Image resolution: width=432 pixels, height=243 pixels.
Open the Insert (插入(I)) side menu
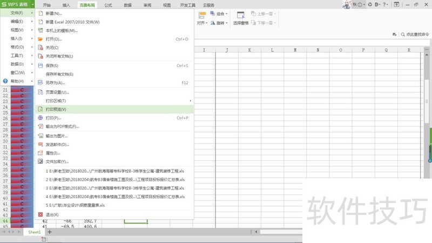(17, 38)
